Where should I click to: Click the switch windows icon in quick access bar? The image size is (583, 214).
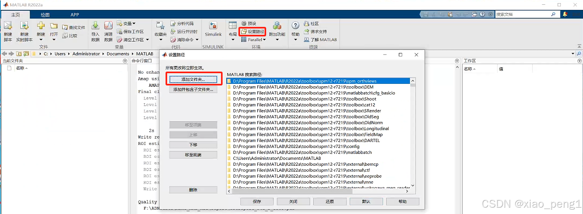(474, 14)
